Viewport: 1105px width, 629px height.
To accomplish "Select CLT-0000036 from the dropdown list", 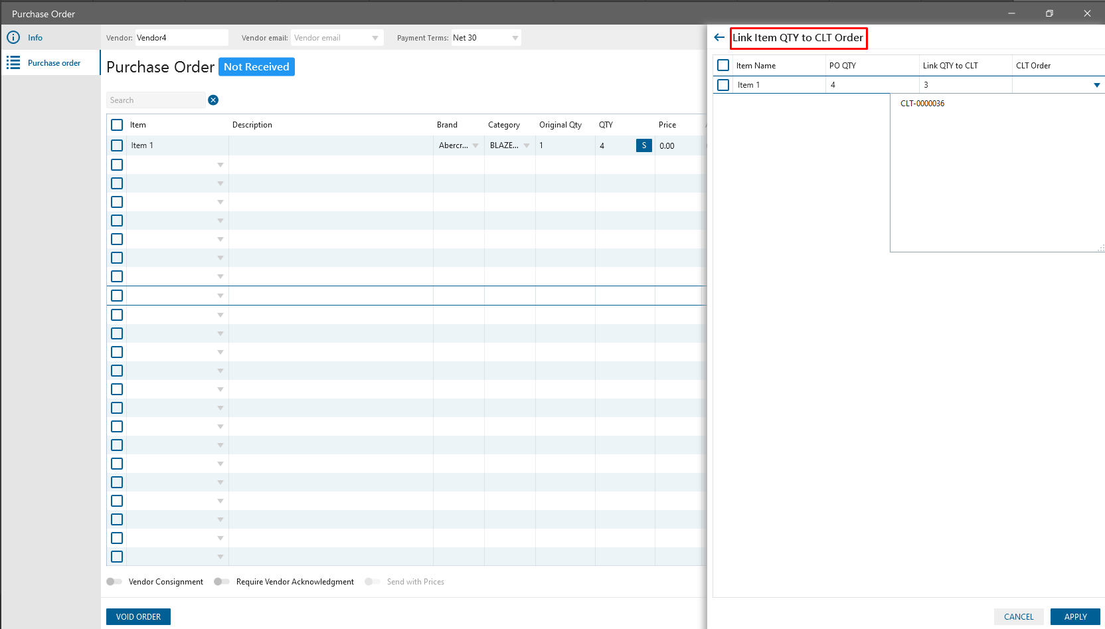I will click(x=922, y=104).
